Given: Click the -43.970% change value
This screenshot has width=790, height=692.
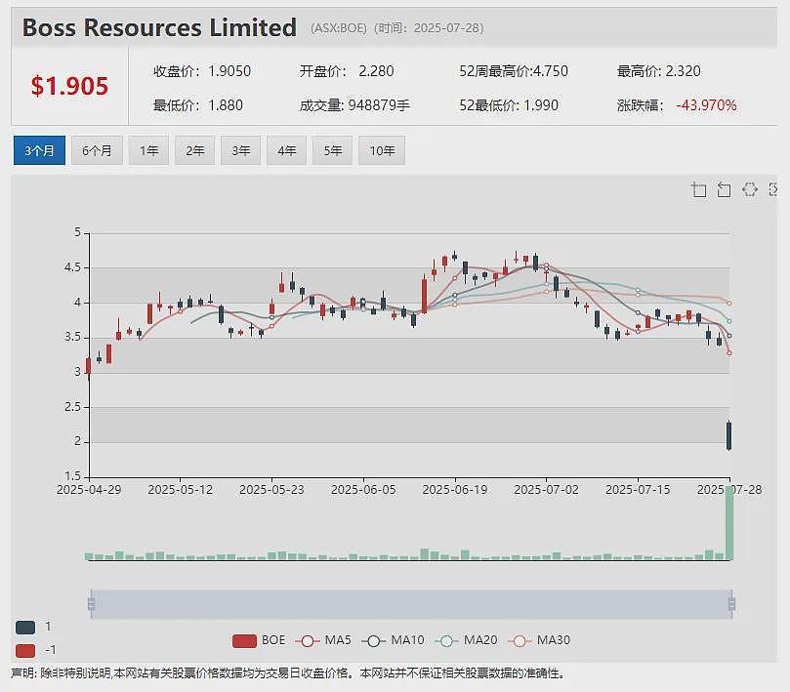Looking at the screenshot, I should tap(706, 105).
